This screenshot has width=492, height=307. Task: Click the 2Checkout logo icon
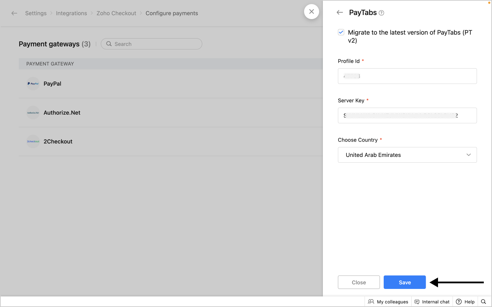(x=33, y=142)
